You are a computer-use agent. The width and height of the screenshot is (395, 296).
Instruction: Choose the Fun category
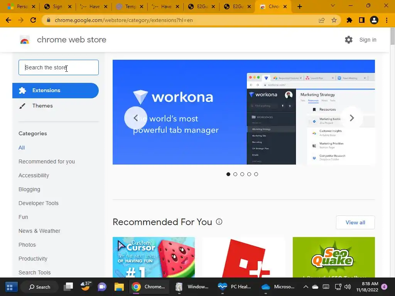(23, 217)
